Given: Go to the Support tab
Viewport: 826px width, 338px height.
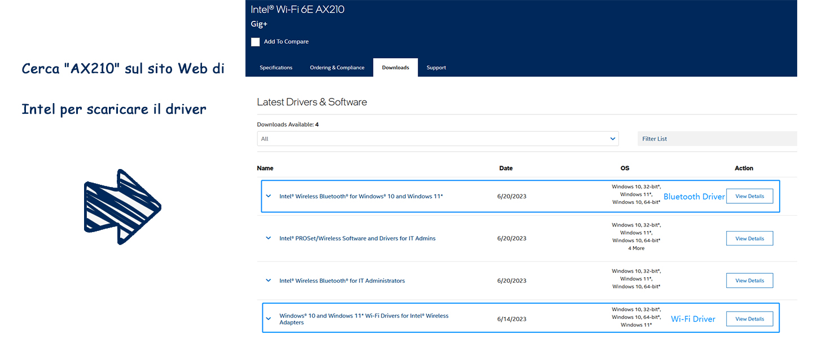Looking at the screenshot, I should tap(436, 68).
